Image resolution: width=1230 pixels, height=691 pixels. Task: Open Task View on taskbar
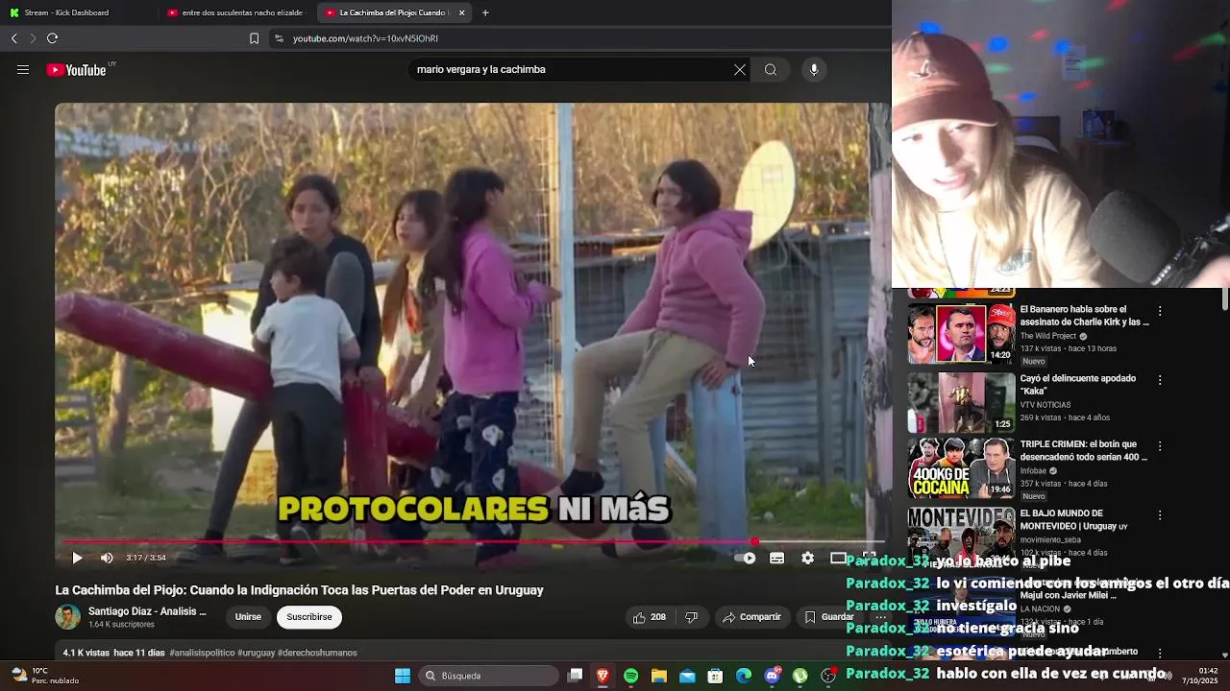coord(575,676)
